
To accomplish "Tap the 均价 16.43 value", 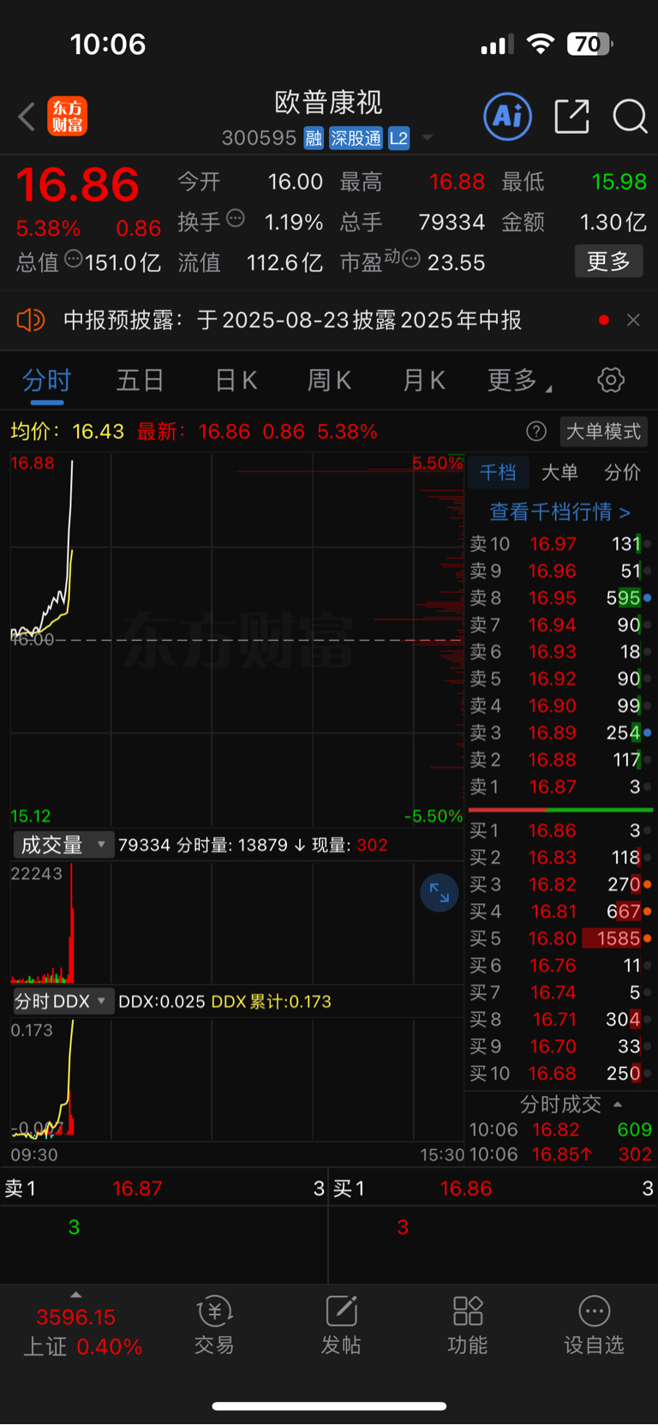I will tap(98, 431).
